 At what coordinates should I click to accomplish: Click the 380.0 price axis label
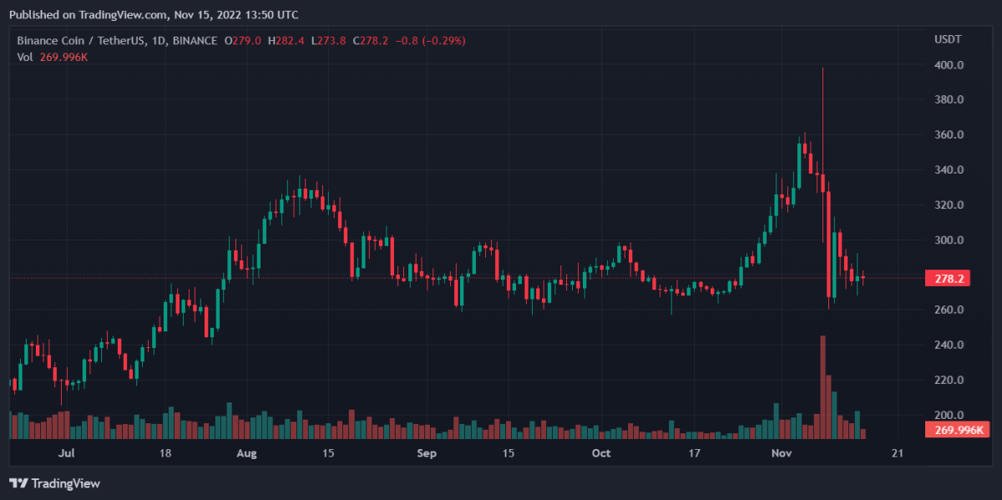pyautogui.click(x=949, y=99)
